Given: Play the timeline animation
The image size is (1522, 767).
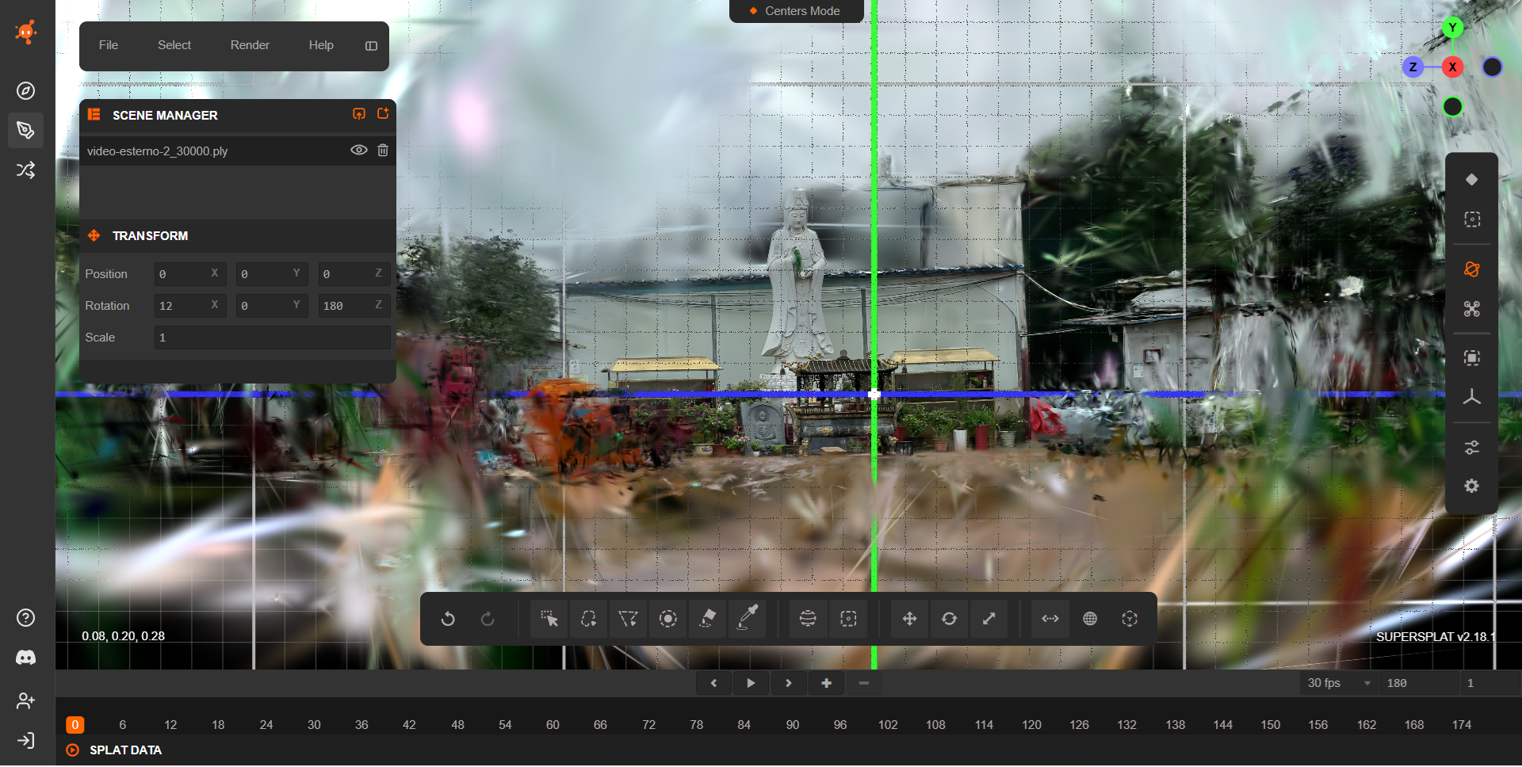Looking at the screenshot, I should [751, 683].
